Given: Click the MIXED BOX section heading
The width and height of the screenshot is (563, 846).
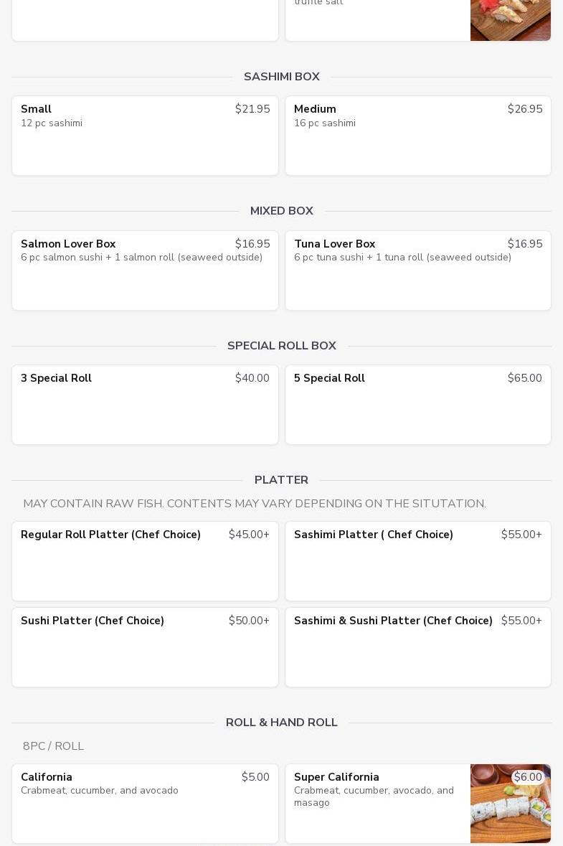Looking at the screenshot, I should point(281,211).
